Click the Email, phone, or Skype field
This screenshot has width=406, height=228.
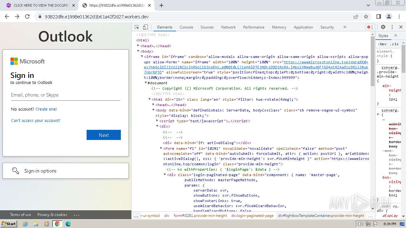pos(66,95)
